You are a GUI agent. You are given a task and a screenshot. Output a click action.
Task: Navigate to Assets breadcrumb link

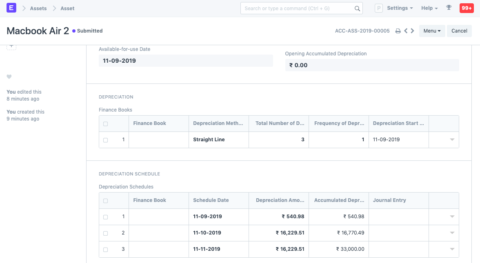(38, 8)
